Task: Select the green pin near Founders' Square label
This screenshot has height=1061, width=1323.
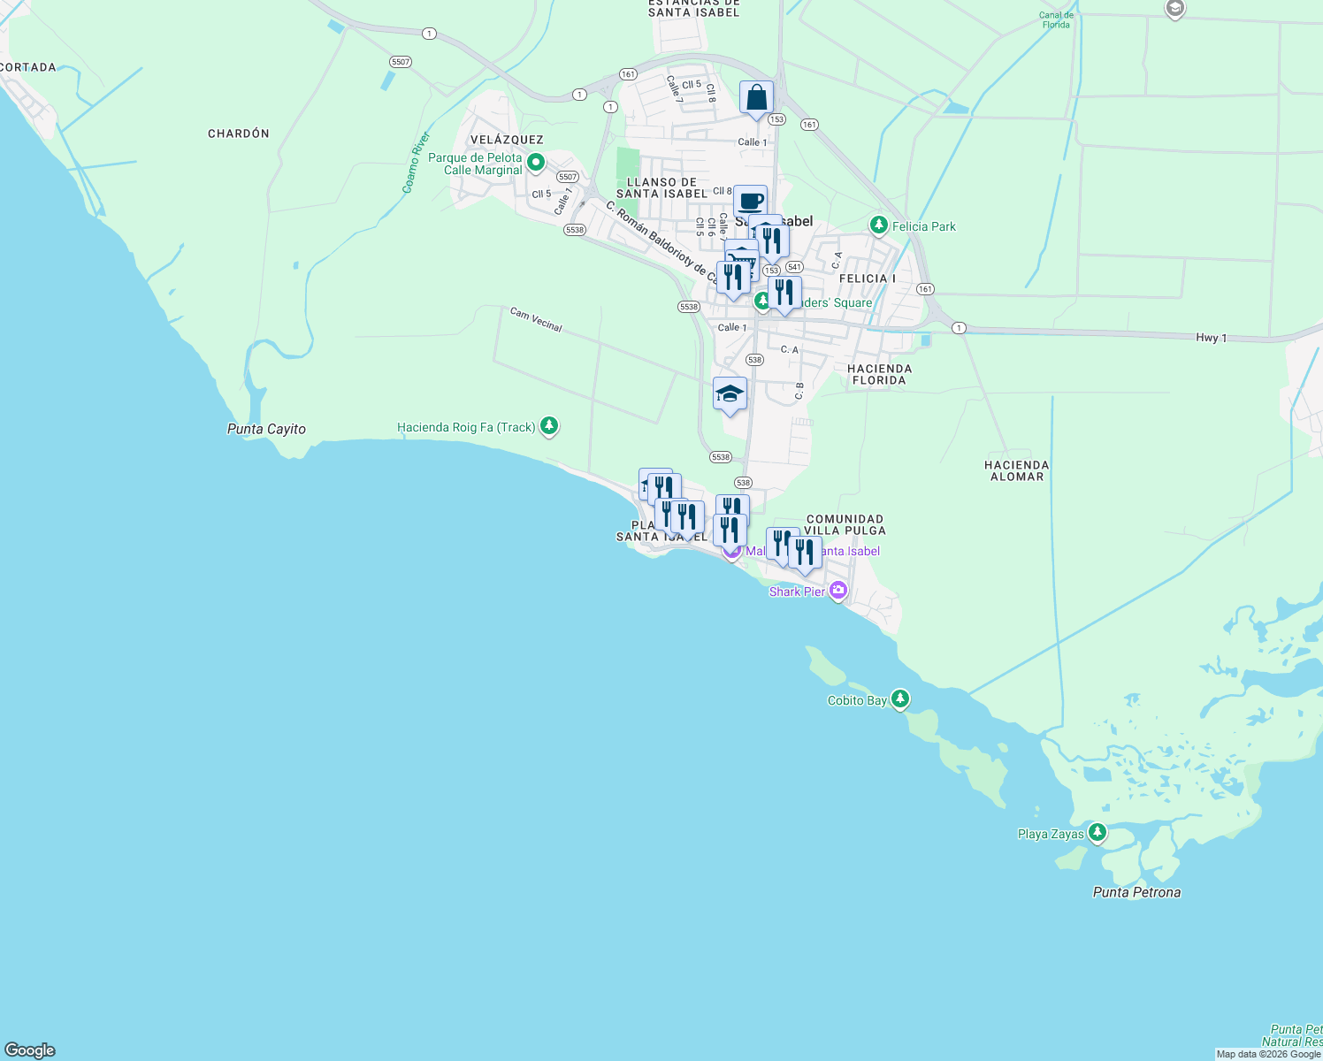Action: [x=761, y=300]
